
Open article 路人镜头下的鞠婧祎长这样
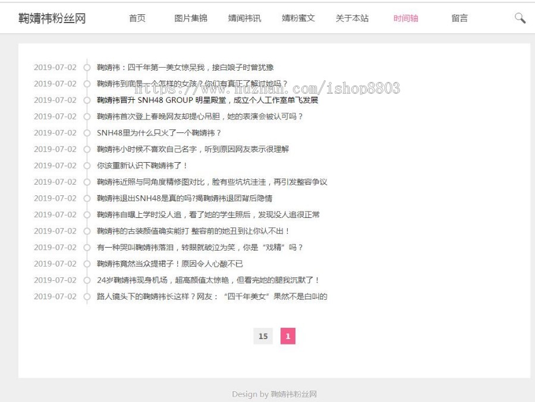(x=212, y=297)
